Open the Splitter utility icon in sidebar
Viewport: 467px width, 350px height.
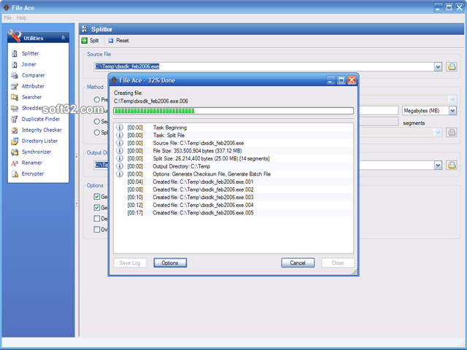(15, 53)
